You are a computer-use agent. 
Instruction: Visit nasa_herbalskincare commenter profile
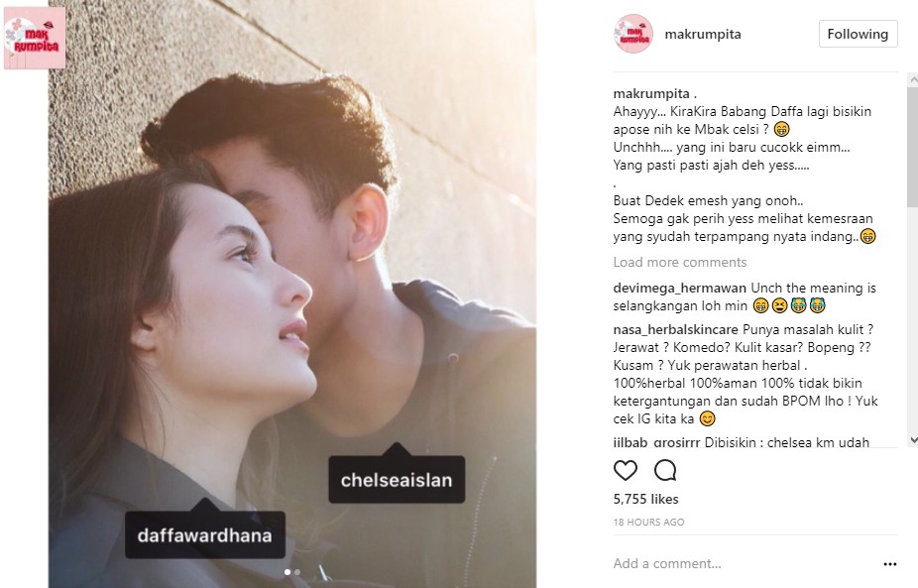[x=676, y=330]
